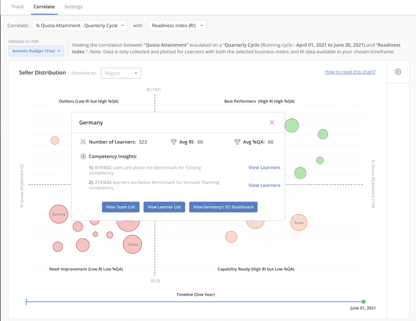Click 'View Team List' button

121,207
